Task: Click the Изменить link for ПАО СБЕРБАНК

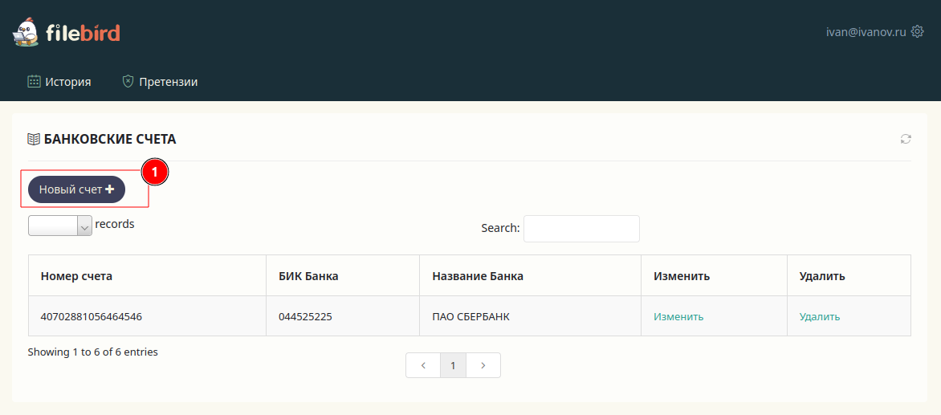Action: [678, 316]
